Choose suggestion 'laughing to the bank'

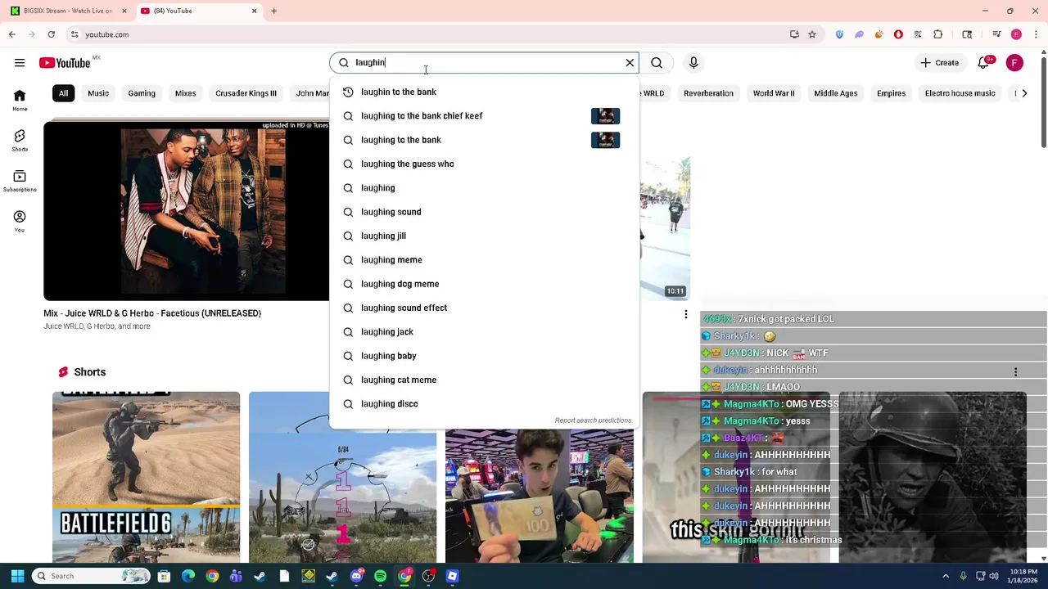(484, 140)
